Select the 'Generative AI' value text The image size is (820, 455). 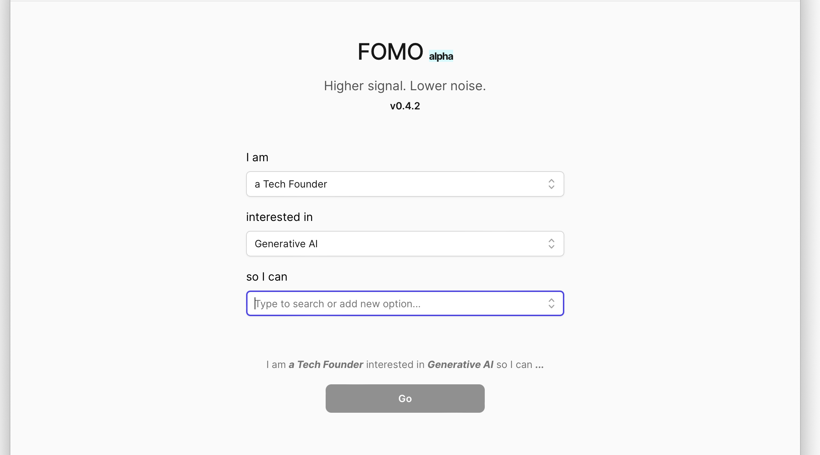(x=286, y=244)
